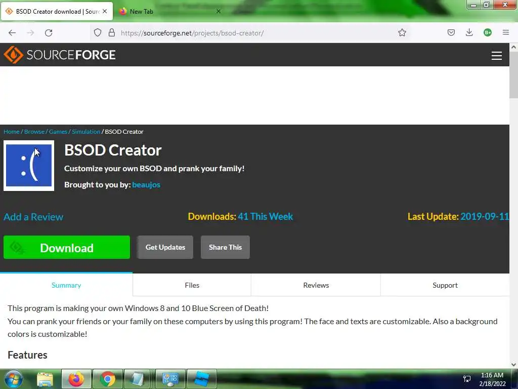This screenshot has width=518, height=389.
Task: Open the Firefox downloads panel
Action: click(469, 32)
